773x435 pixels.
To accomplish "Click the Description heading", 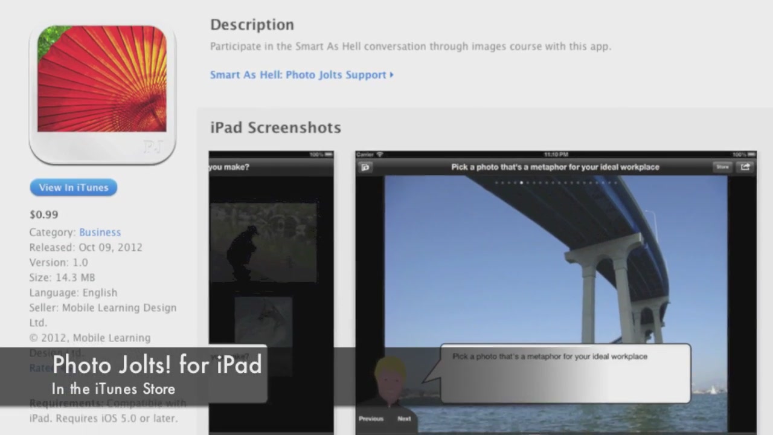I will [252, 25].
